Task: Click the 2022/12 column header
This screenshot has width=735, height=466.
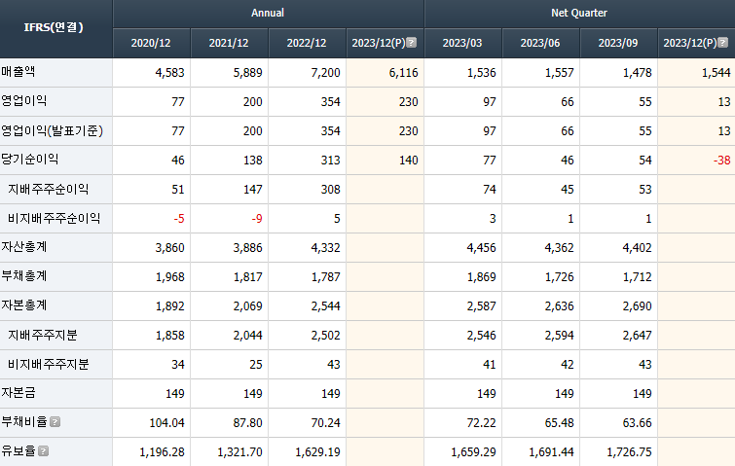Action: [307, 43]
